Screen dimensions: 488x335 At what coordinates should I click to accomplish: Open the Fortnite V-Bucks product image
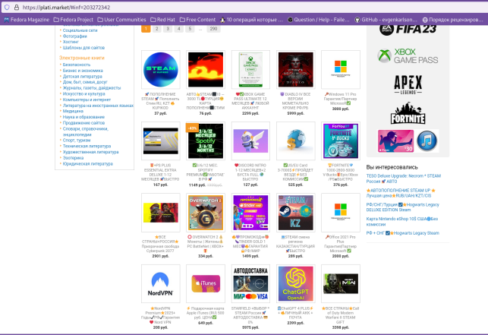coord(341,141)
